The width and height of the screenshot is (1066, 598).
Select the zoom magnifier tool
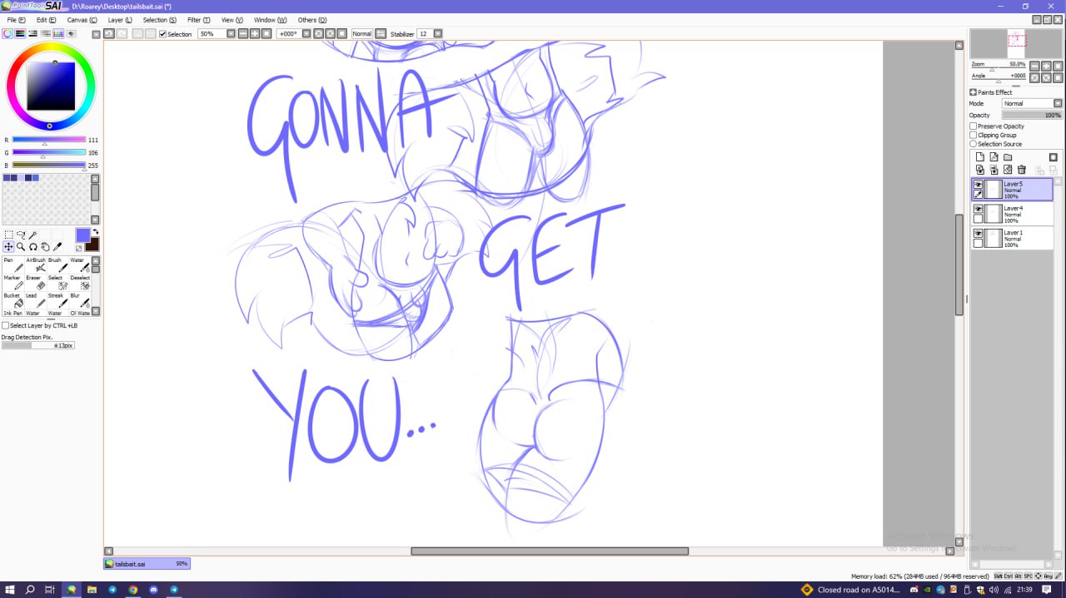21,247
